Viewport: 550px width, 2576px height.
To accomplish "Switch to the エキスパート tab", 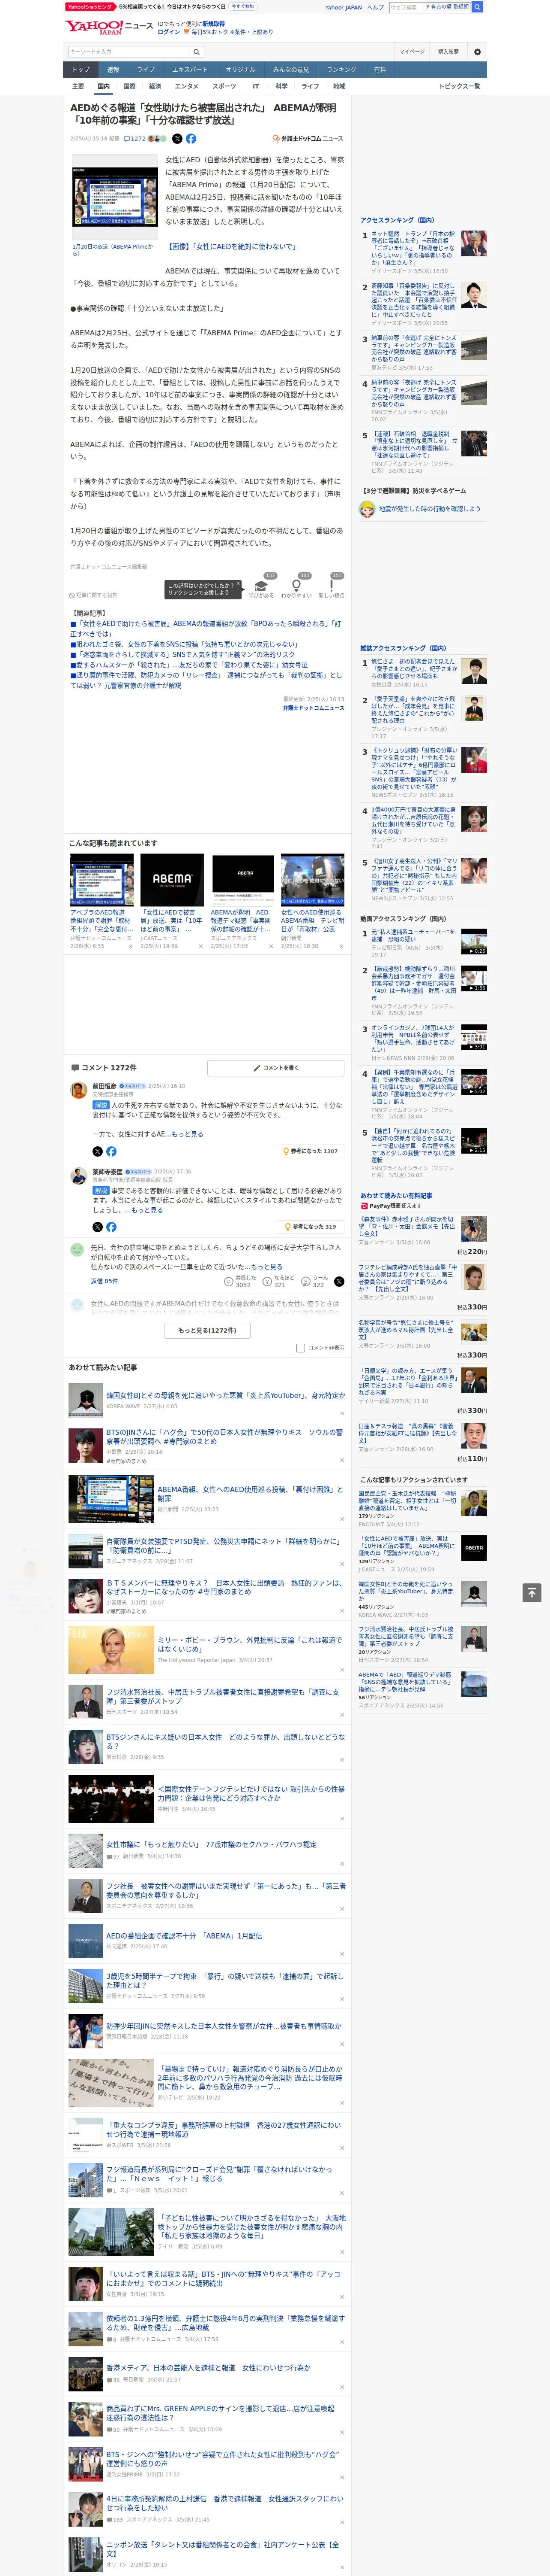I will 190,70.
